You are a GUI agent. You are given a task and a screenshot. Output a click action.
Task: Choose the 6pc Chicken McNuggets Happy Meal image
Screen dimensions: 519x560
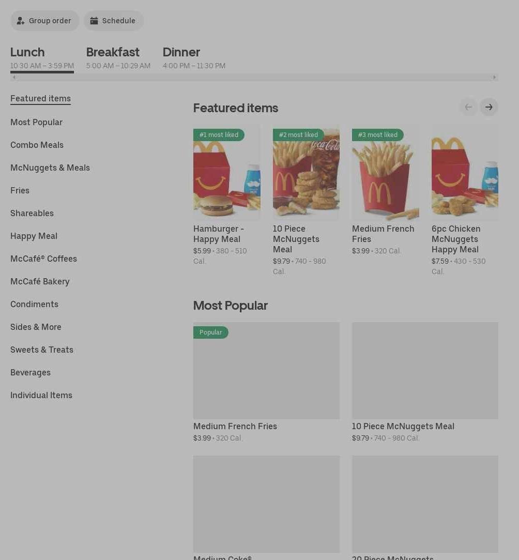(465, 172)
